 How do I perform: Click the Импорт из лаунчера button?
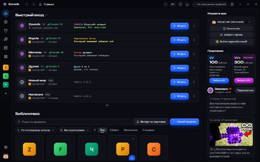(x=151, y=122)
